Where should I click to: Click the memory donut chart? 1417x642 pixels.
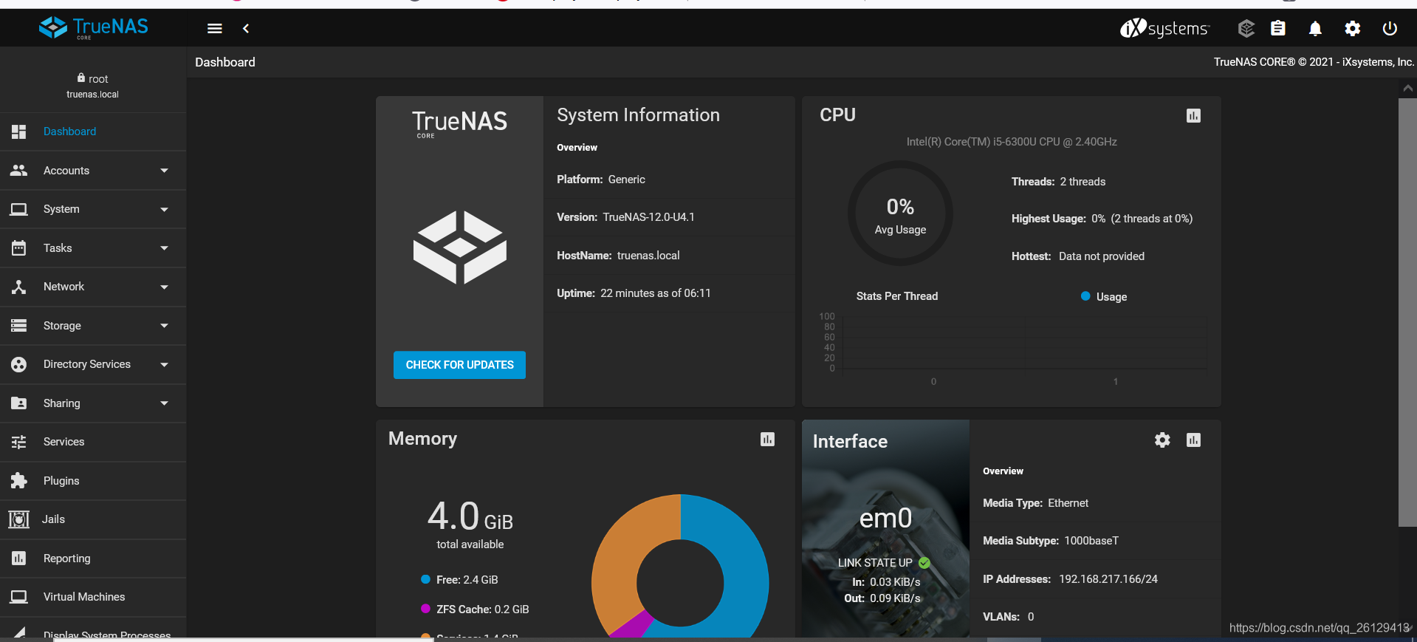point(680,566)
